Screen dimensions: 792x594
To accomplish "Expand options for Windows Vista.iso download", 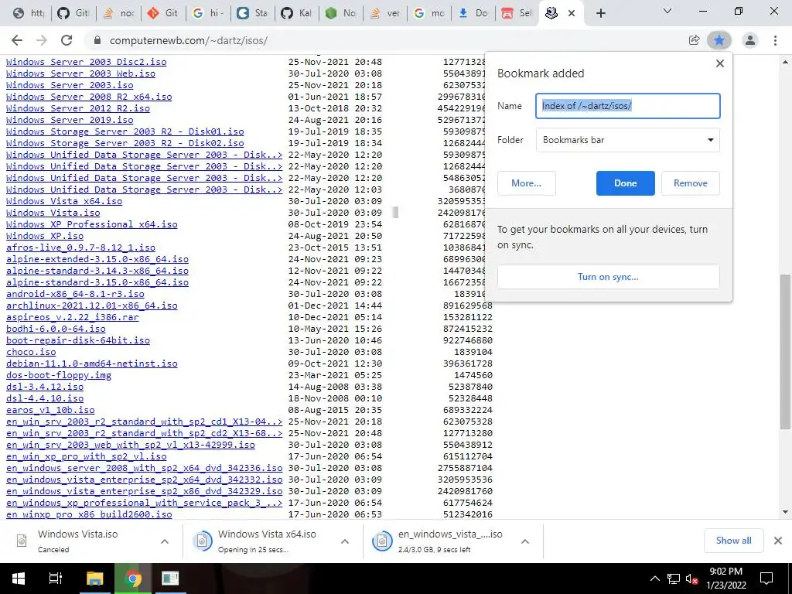I will click(x=165, y=541).
